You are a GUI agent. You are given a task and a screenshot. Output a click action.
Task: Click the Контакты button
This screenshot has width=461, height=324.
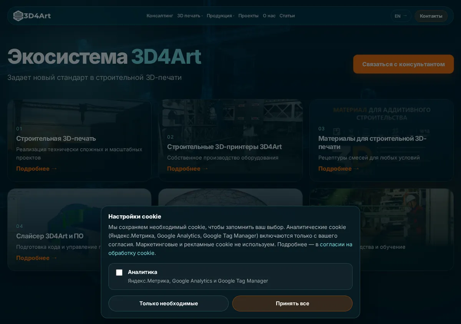click(x=431, y=16)
